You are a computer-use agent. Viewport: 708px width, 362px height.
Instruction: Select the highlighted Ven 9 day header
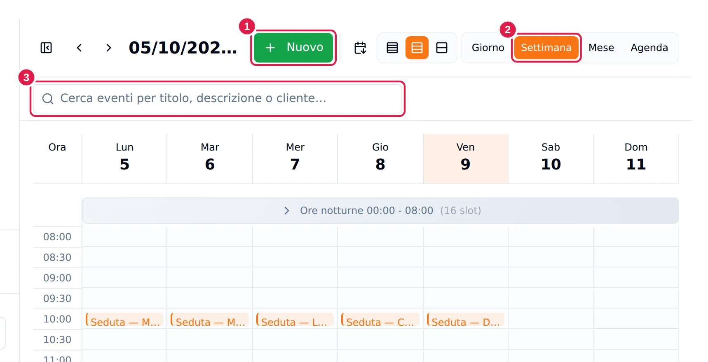(x=466, y=159)
